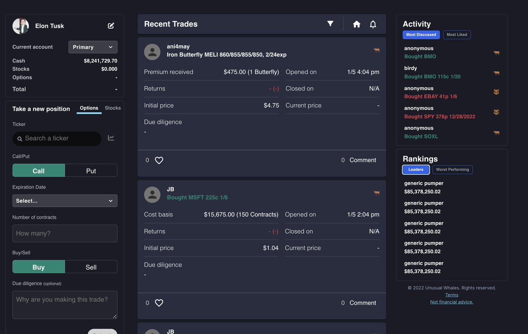This screenshot has width=528, height=334.
Task: Click bear icon beside Bought EBAY 41p
Action: tap(496, 92)
